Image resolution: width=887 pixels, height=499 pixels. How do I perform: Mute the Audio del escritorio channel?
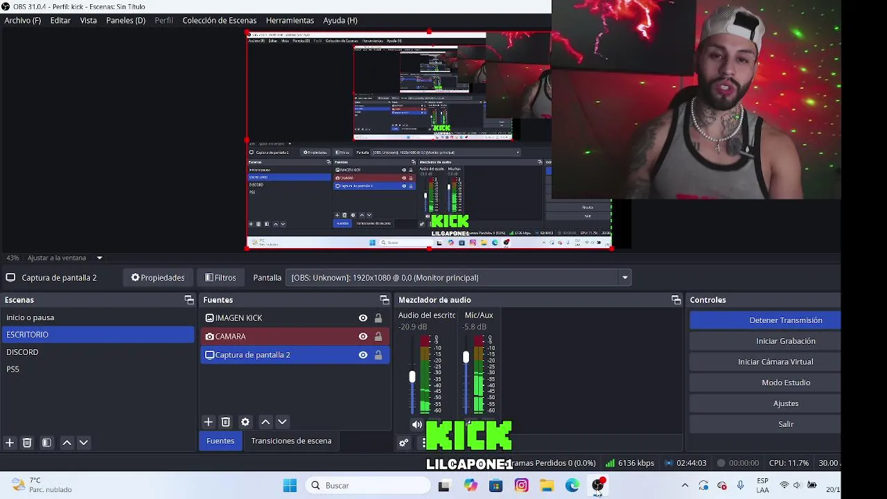(416, 425)
